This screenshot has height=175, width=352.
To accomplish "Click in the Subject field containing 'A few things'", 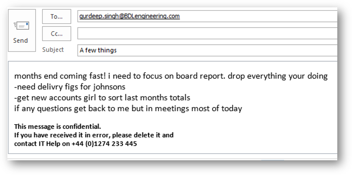I will coord(207,50).
